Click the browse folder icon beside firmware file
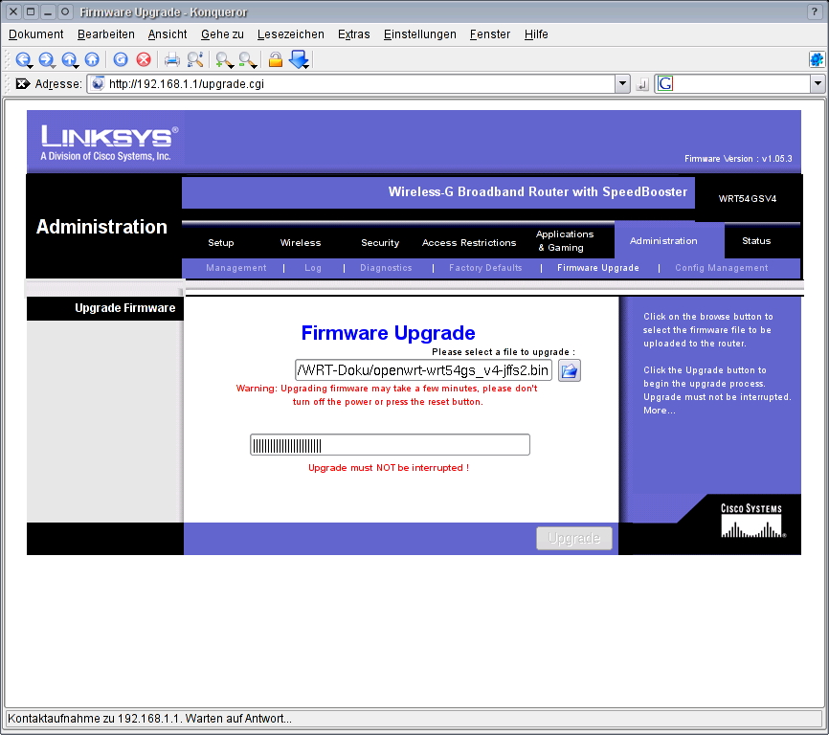The image size is (829, 735). 570,370
